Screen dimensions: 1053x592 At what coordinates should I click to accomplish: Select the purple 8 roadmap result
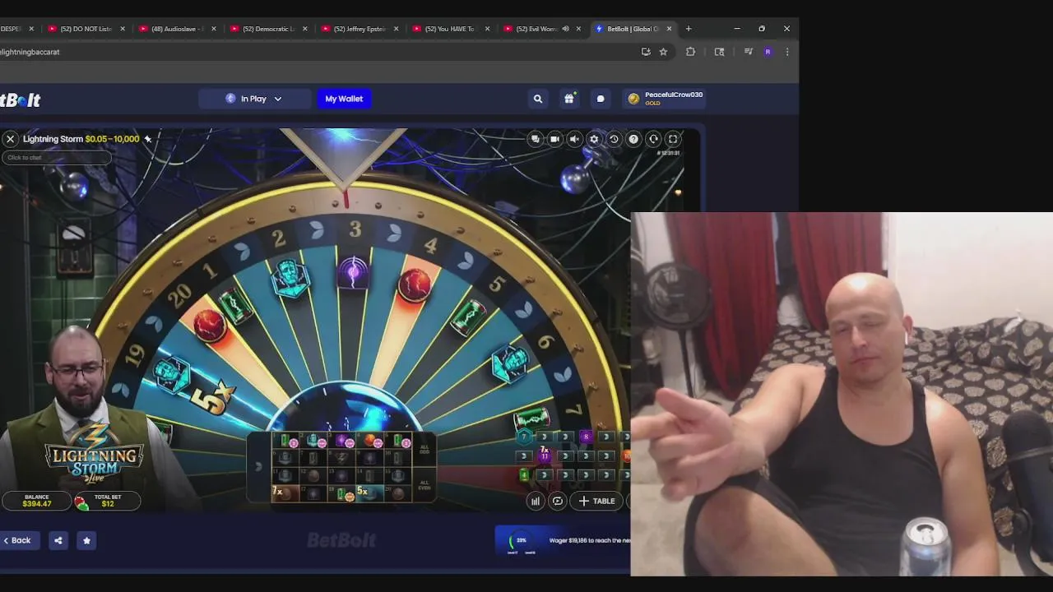coord(586,437)
